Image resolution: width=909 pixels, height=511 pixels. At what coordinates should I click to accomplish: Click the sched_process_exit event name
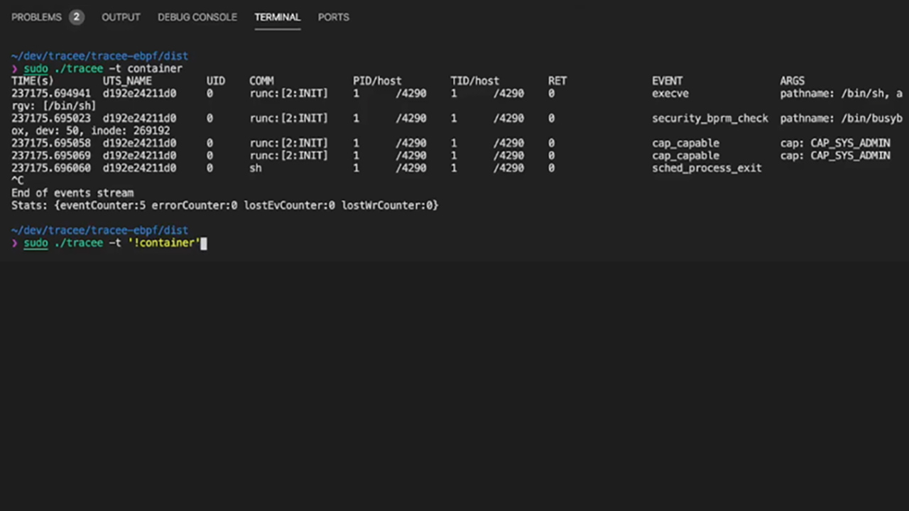707,168
